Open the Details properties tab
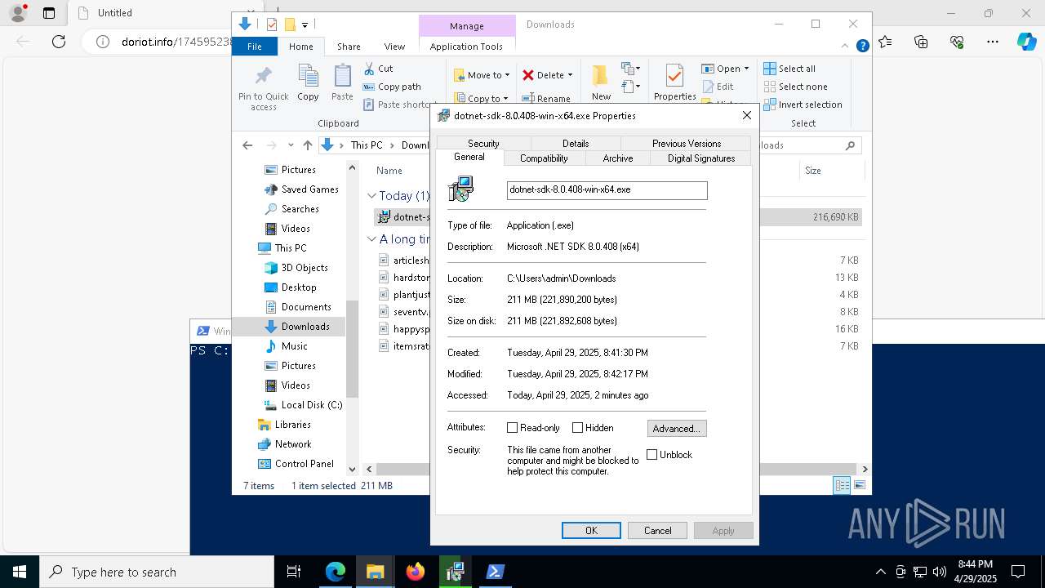The height and width of the screenshot is (588, 1045). [x=576, y=144]
